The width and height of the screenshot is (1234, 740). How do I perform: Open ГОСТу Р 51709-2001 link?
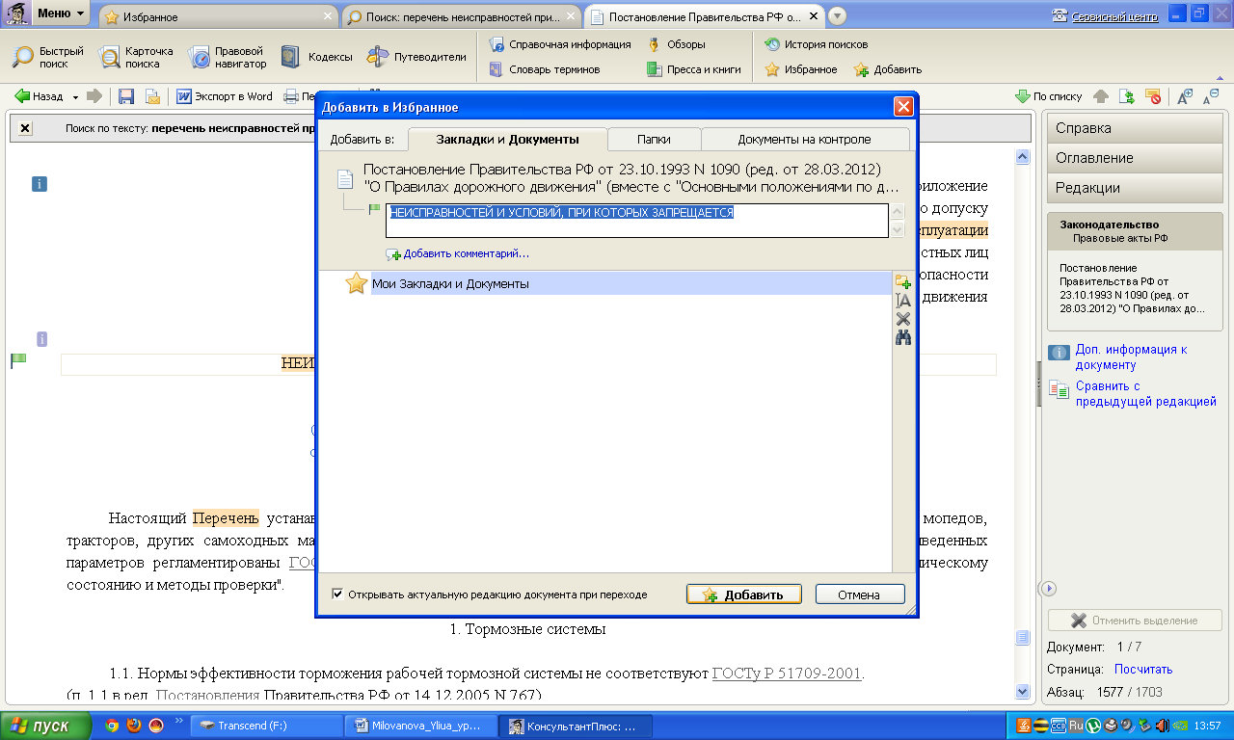[788, 674]
